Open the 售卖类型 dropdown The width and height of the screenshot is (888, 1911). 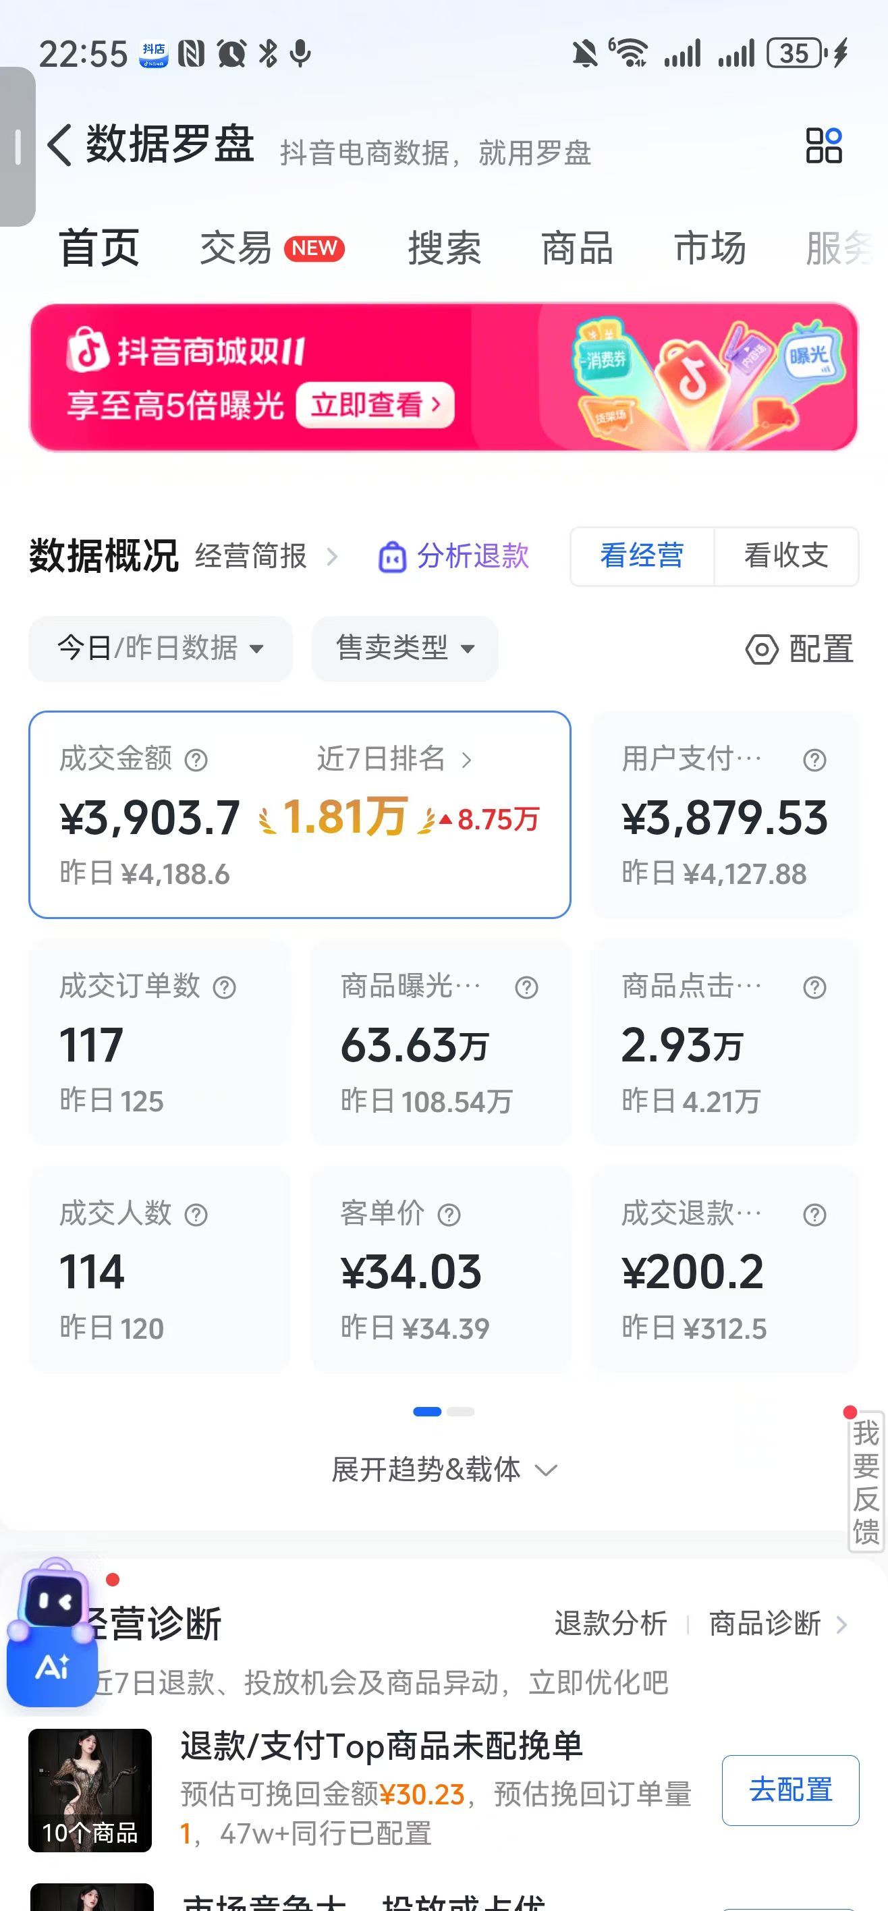(405, 648)
